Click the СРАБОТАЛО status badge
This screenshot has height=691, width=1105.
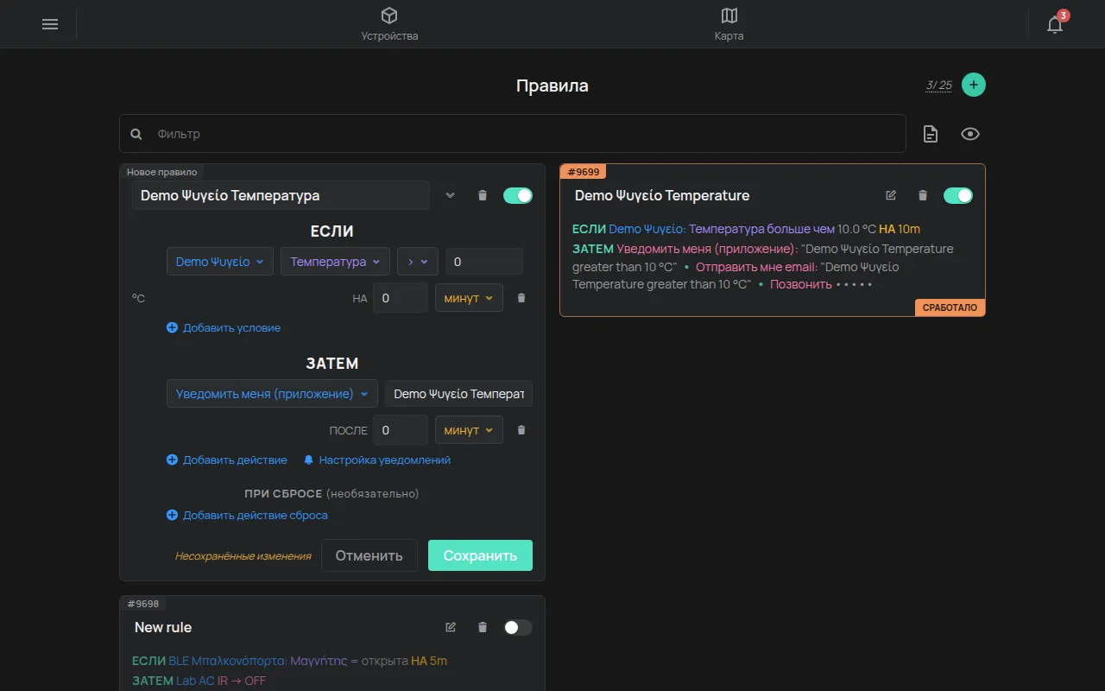[x=950, y=307]
